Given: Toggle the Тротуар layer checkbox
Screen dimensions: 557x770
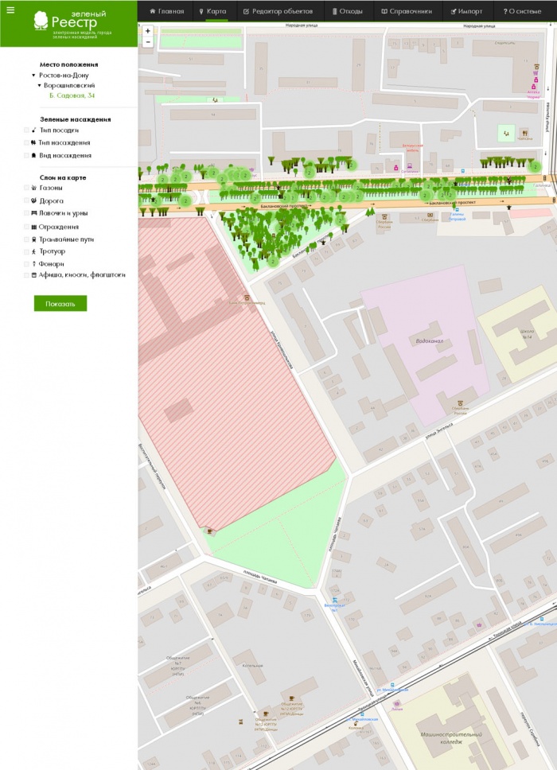Looking at the screenshot, I should 26,251.
